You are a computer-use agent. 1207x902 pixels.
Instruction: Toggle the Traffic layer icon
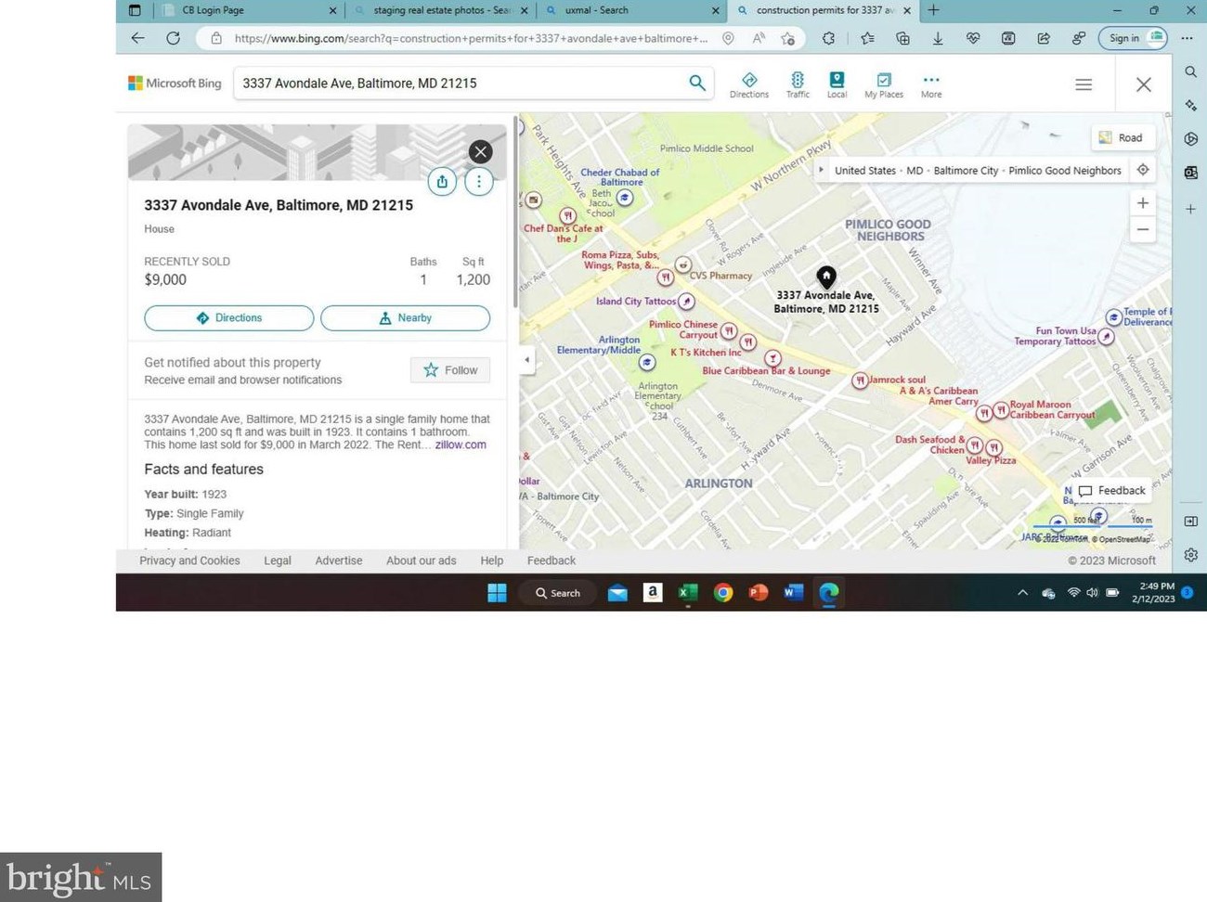tap(798, 84)
